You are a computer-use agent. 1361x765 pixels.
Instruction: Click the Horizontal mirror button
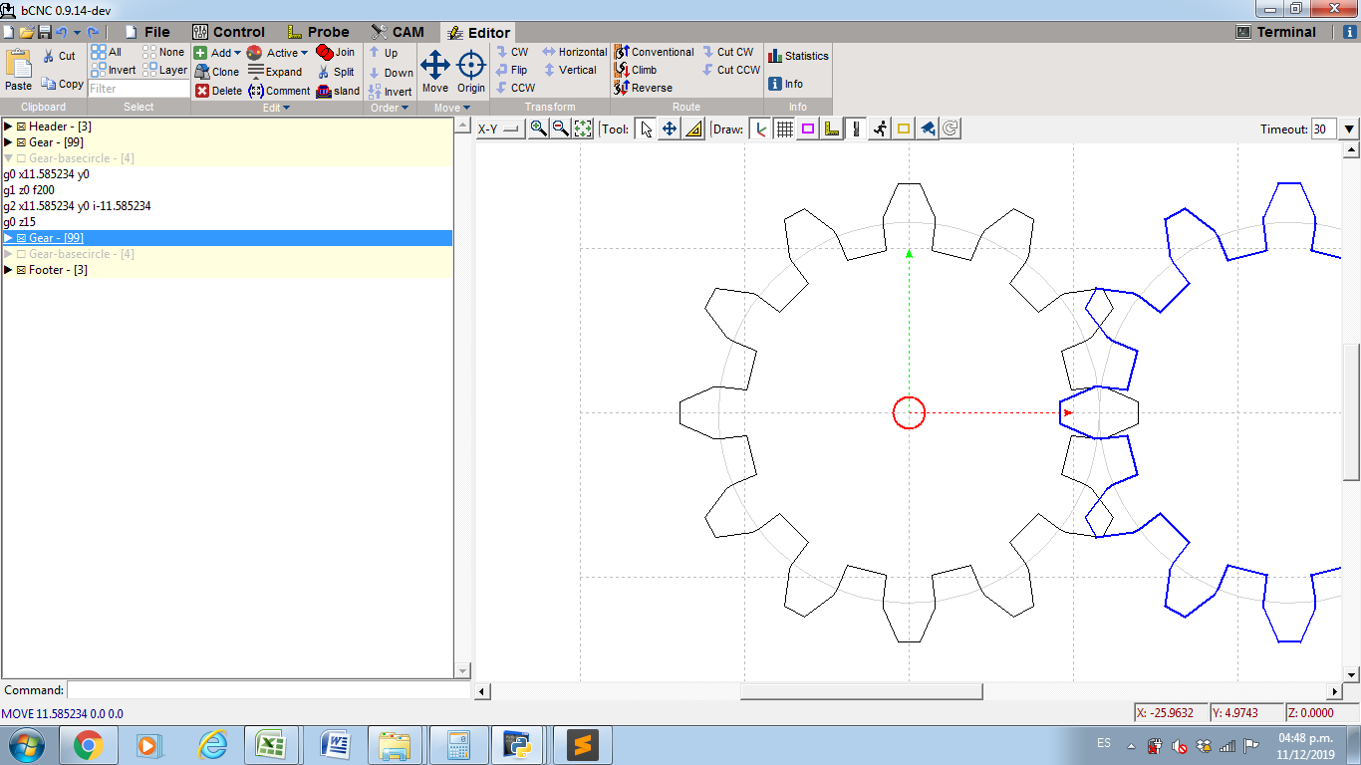575,52
